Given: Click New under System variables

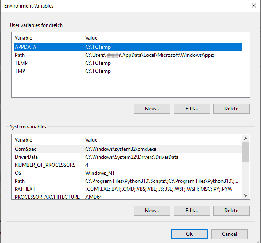Looking at the screenshot, I should point(152,210).
